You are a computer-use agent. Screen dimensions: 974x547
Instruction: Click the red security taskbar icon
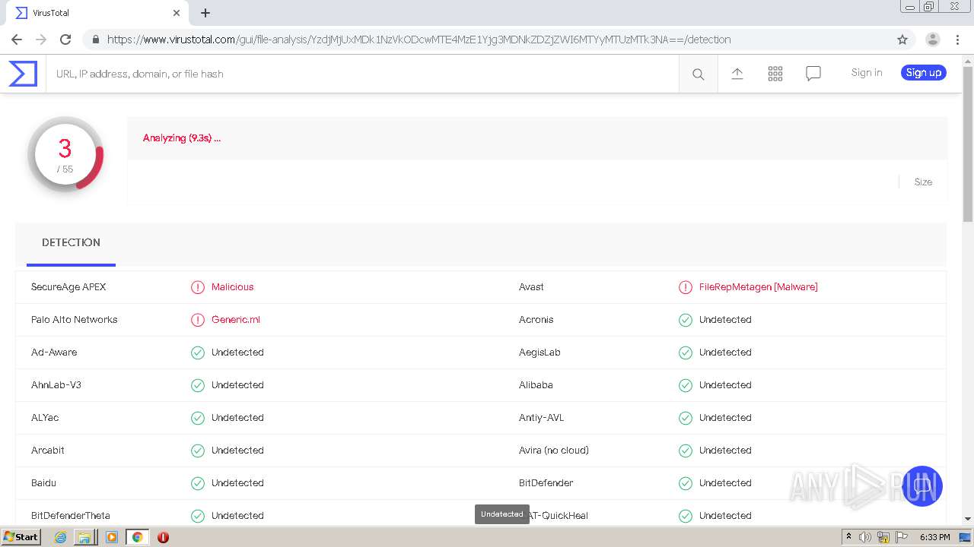[x=163, y=537]
